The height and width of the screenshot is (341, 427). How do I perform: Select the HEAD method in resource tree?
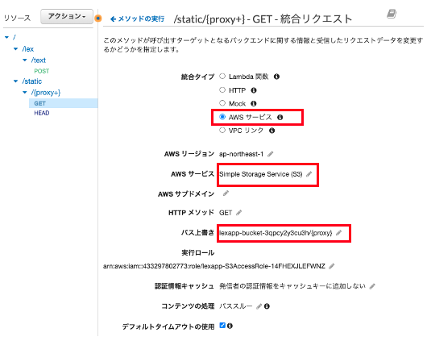click(42, 113)
